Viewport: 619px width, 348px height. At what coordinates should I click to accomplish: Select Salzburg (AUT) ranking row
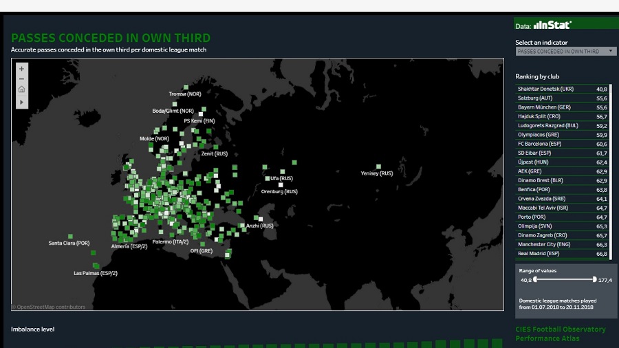pyautogui.click(x=562, y=98)
